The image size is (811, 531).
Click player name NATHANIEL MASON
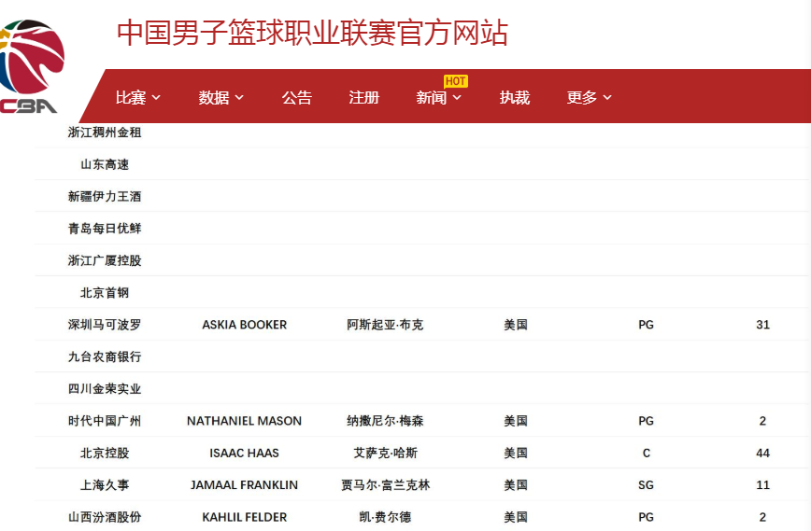click(x=244, y=421)
